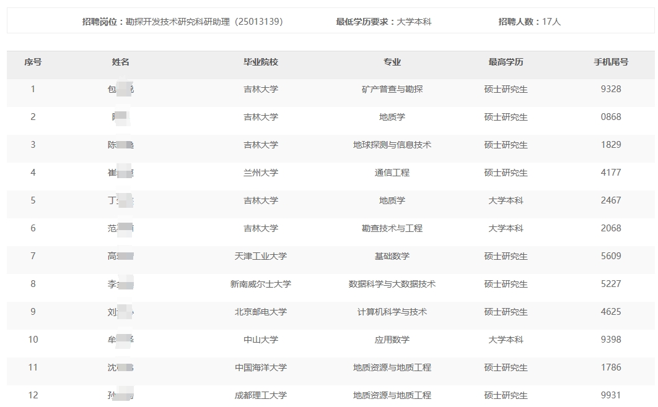Click the 专业 column header

tap(392, 62)
